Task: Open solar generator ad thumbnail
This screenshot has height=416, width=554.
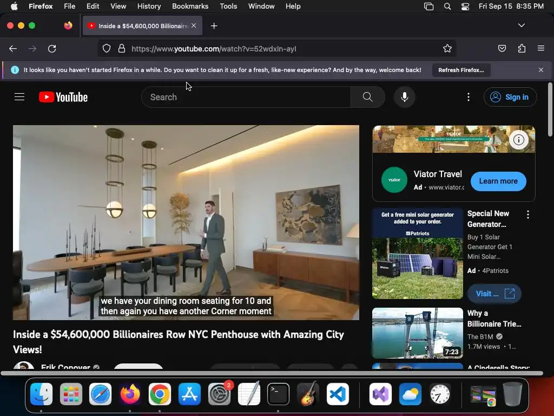Action: [418, 253]
